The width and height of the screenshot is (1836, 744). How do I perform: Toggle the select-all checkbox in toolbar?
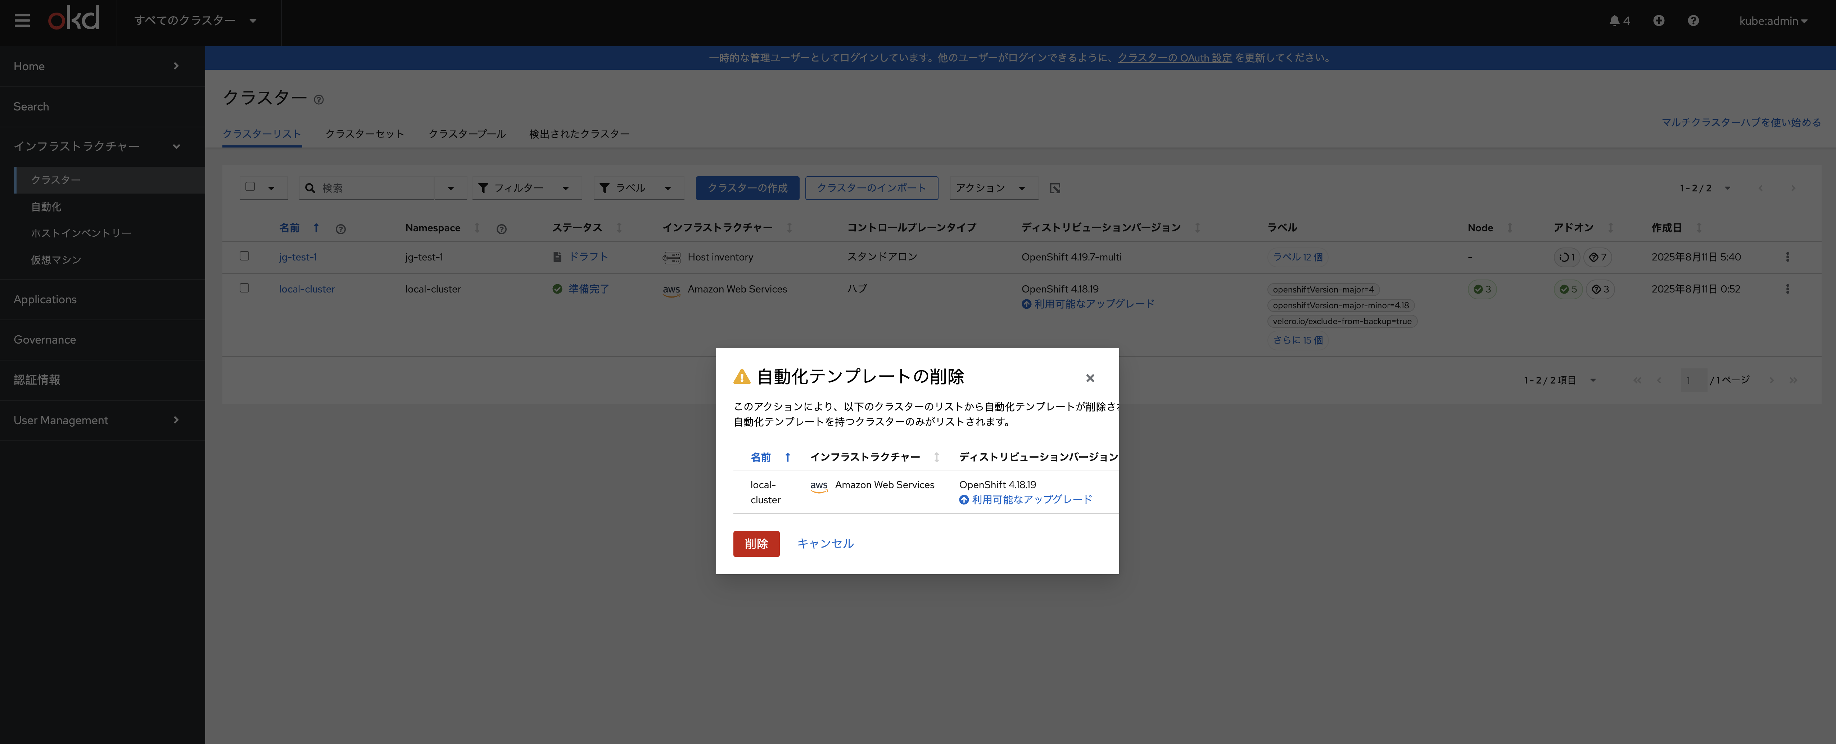pyautogui.click(x=250, y=187)
